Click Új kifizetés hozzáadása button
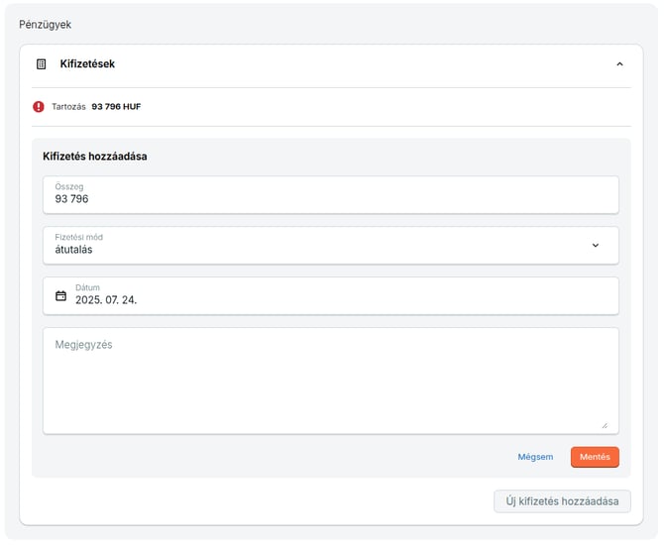The image size is (664, 545). (562, 501)
